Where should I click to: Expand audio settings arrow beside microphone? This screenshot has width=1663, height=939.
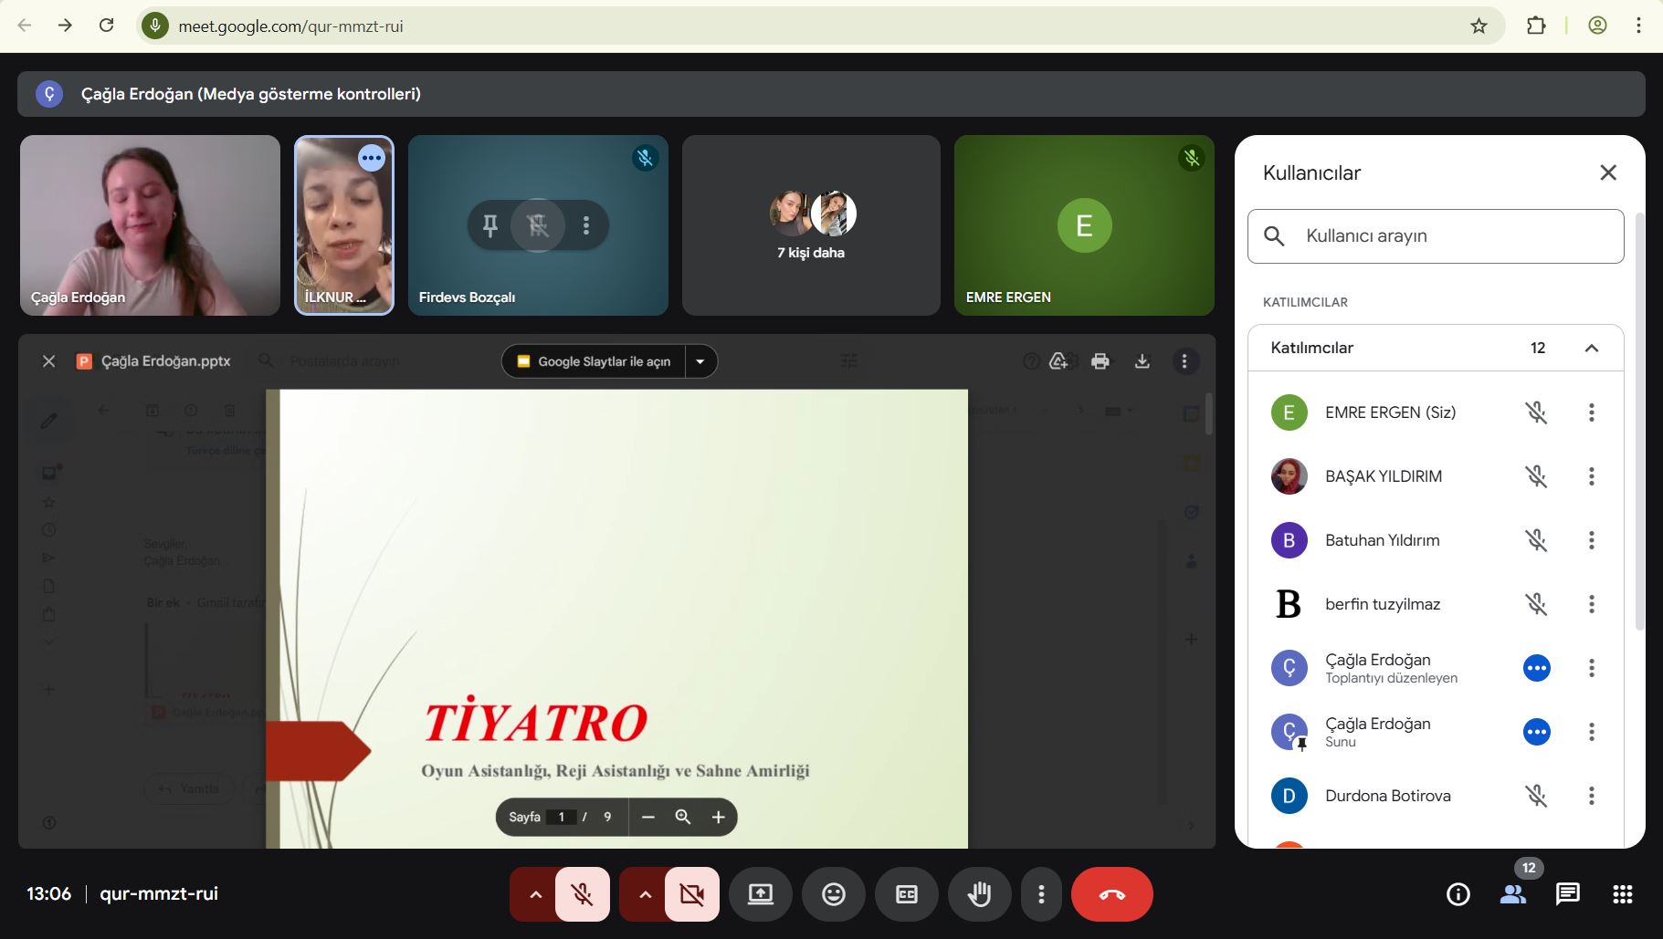(536, 894)
